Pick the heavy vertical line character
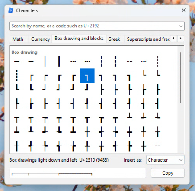This screenshot has height=191, width=195. [x=59, y=62]
